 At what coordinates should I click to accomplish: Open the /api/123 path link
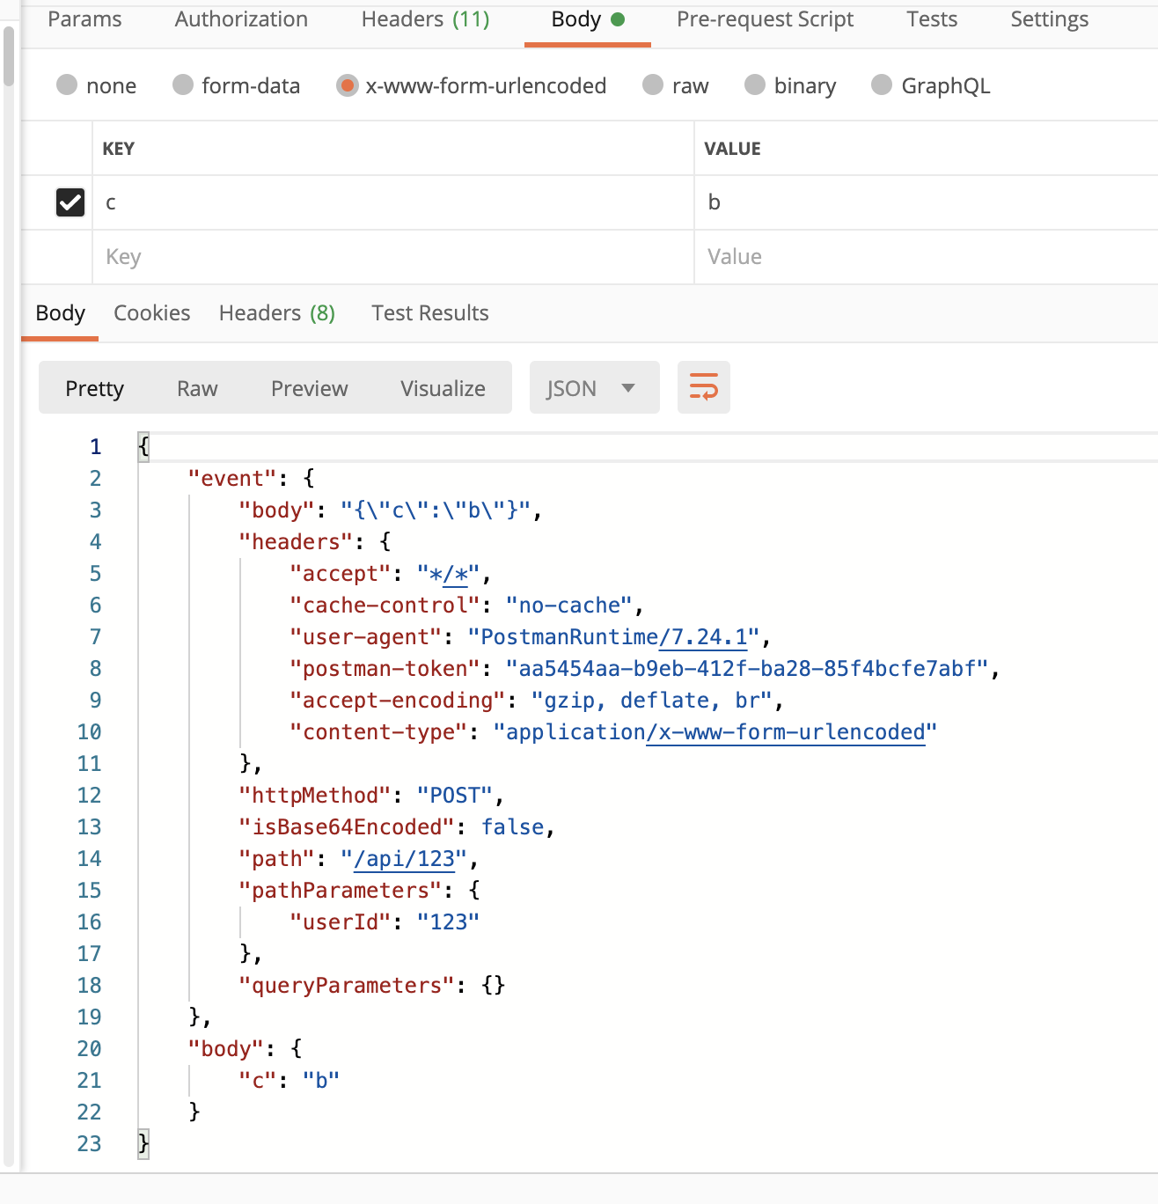(x=405, y=859)
